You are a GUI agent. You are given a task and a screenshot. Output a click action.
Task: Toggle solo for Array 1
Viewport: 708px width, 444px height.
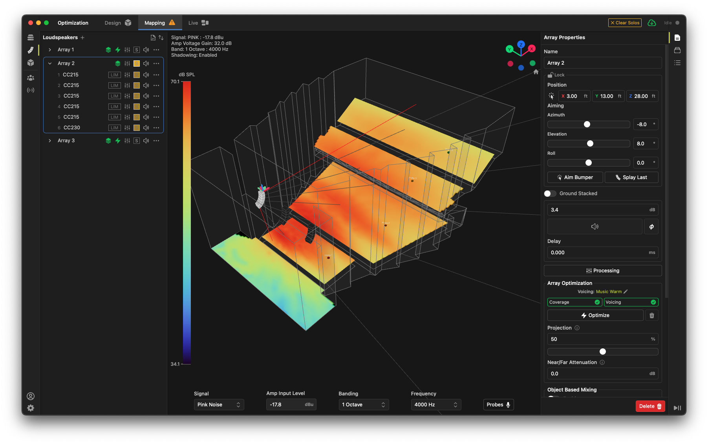(x=136, y=50)
